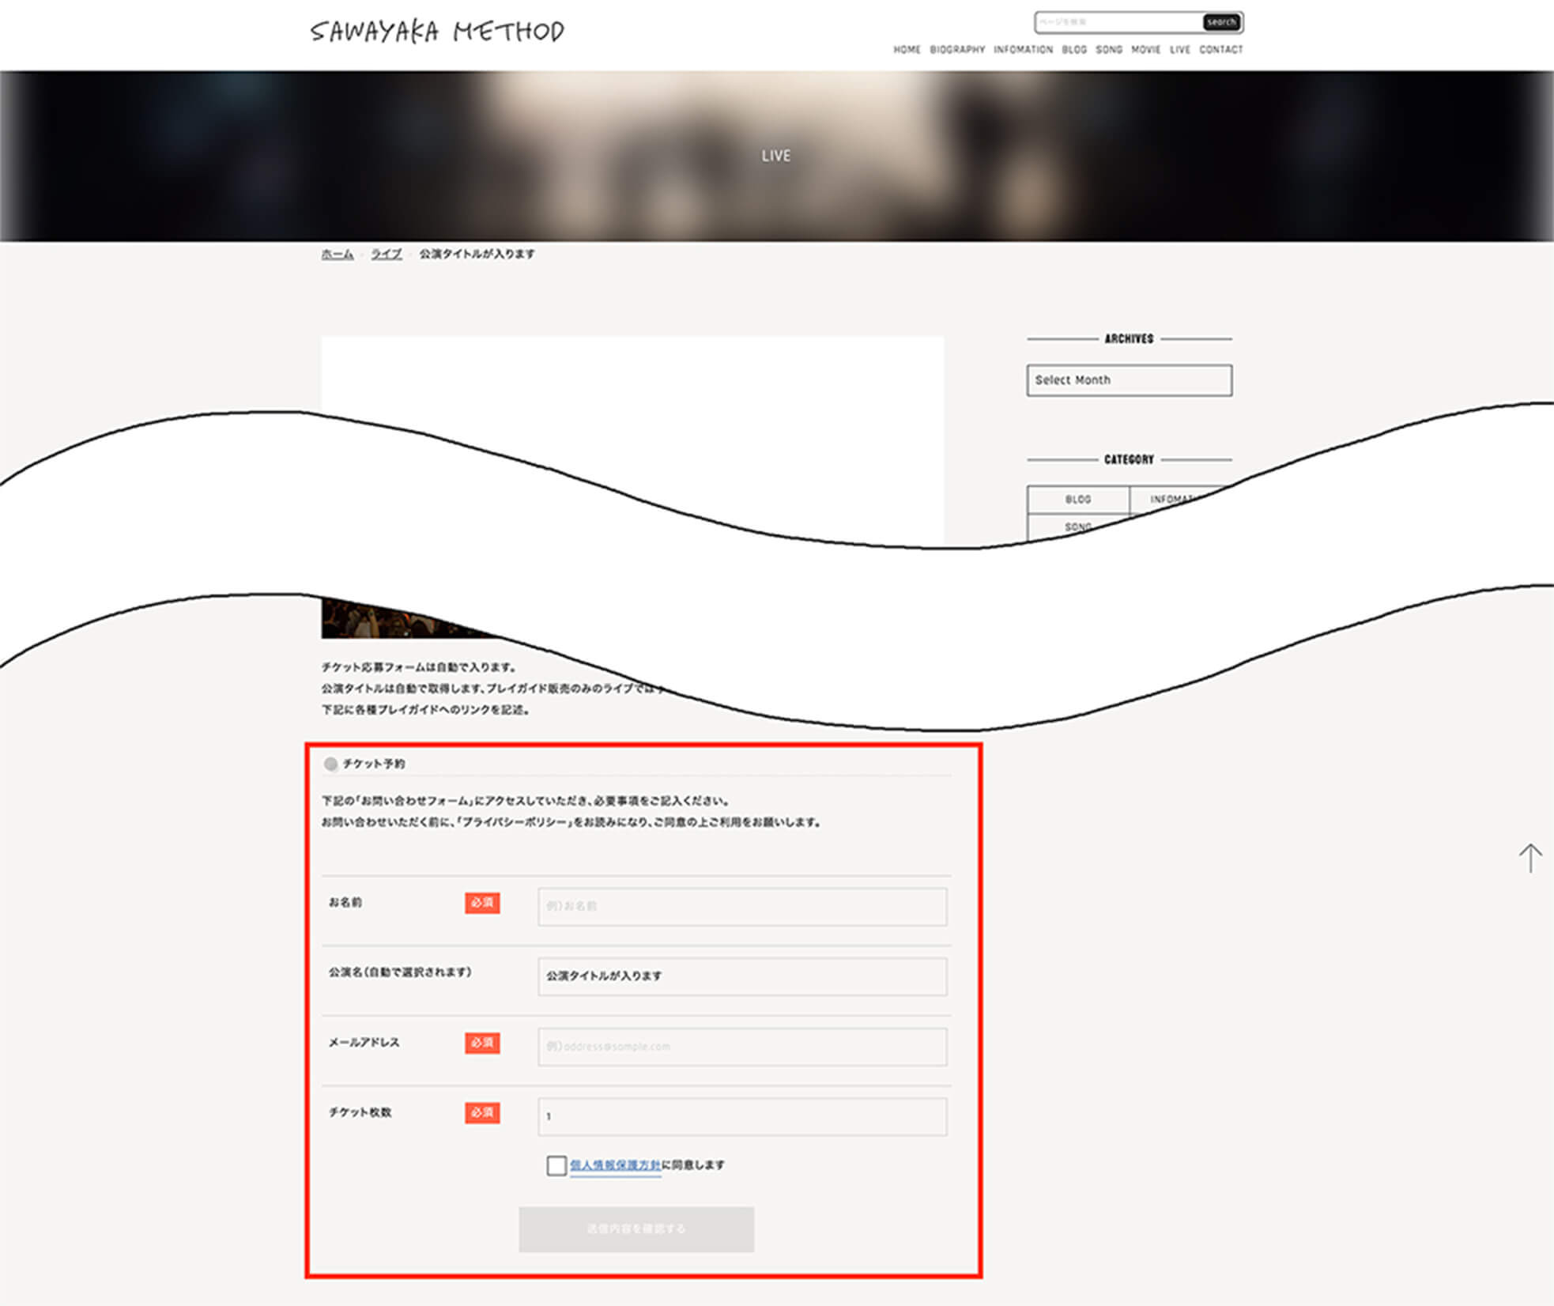Open the HOME menu item
Screen dimensions: 1554x1306
coord(907,50)
